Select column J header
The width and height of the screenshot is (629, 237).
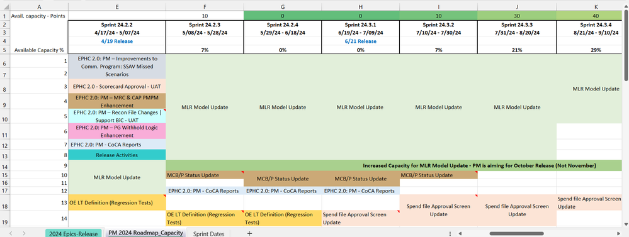click(516, 6)
